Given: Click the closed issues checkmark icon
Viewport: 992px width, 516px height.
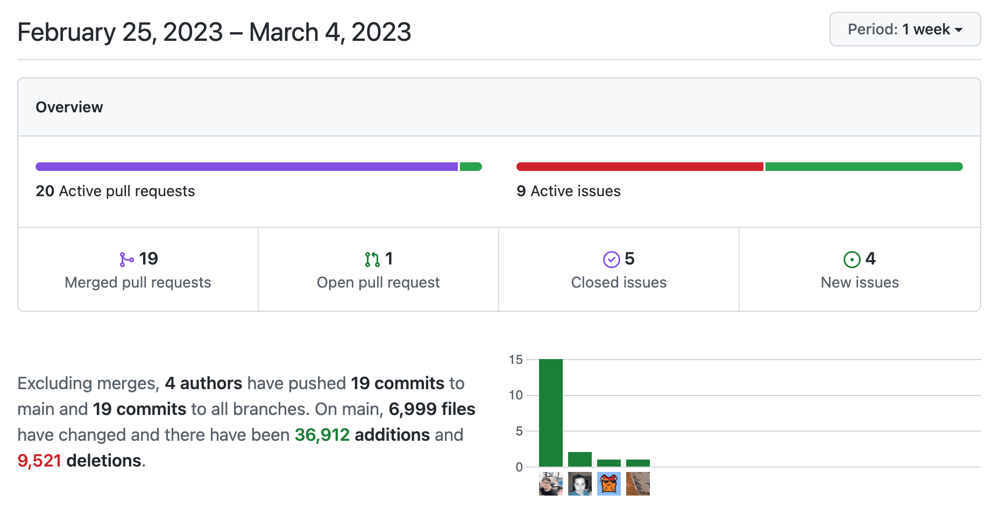Looking at the screenshot, I should 611,259.
